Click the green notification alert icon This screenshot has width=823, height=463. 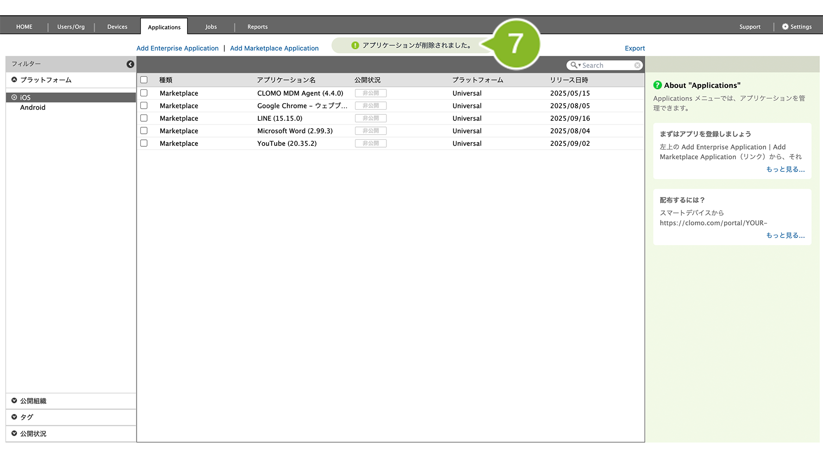(x=355, y=45)
